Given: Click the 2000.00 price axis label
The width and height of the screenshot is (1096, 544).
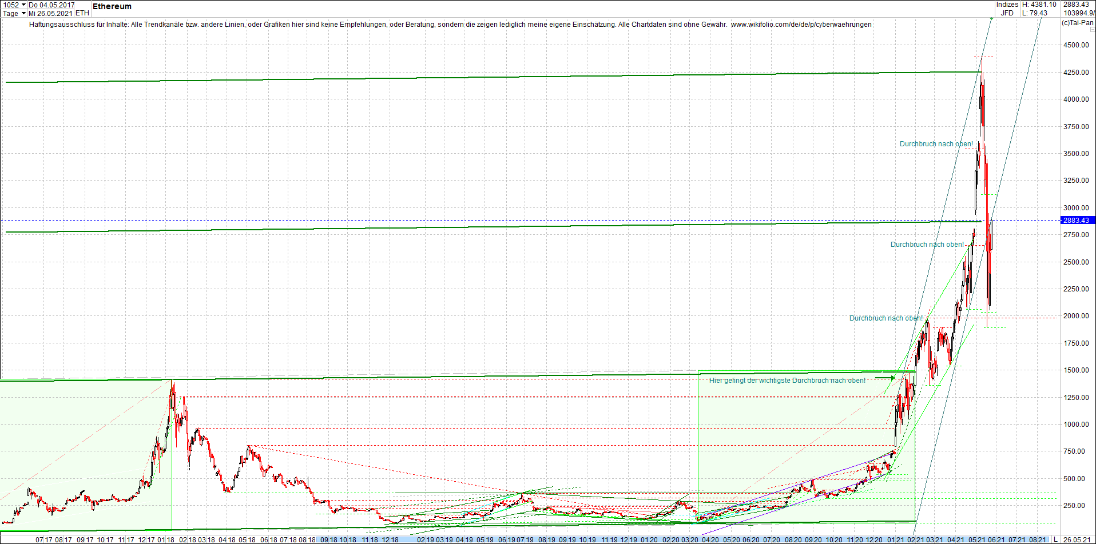Looking at the screenshot, I should pos(1077,316).
